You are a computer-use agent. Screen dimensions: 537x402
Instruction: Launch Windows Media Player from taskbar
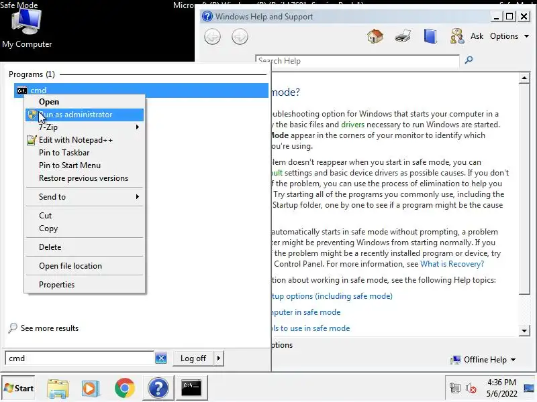[x=91, y=389]
